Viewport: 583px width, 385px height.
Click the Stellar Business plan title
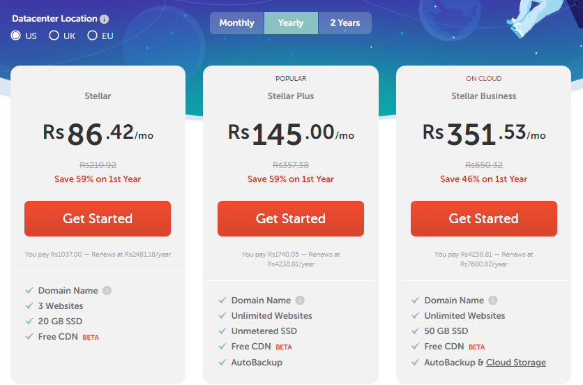(484, 96)
